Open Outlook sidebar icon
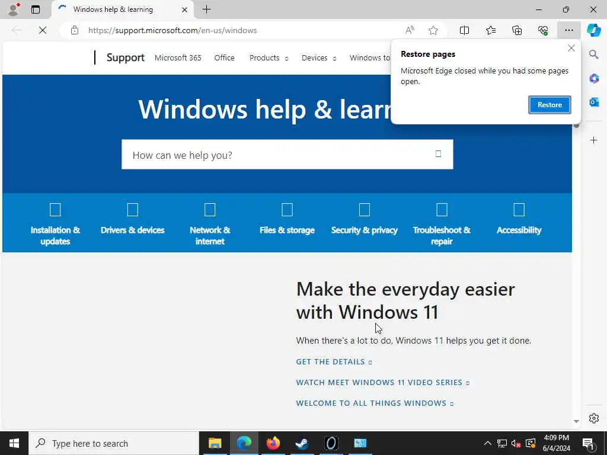The image size is (607, 455). pyautogui.click(x=594, y=102)
